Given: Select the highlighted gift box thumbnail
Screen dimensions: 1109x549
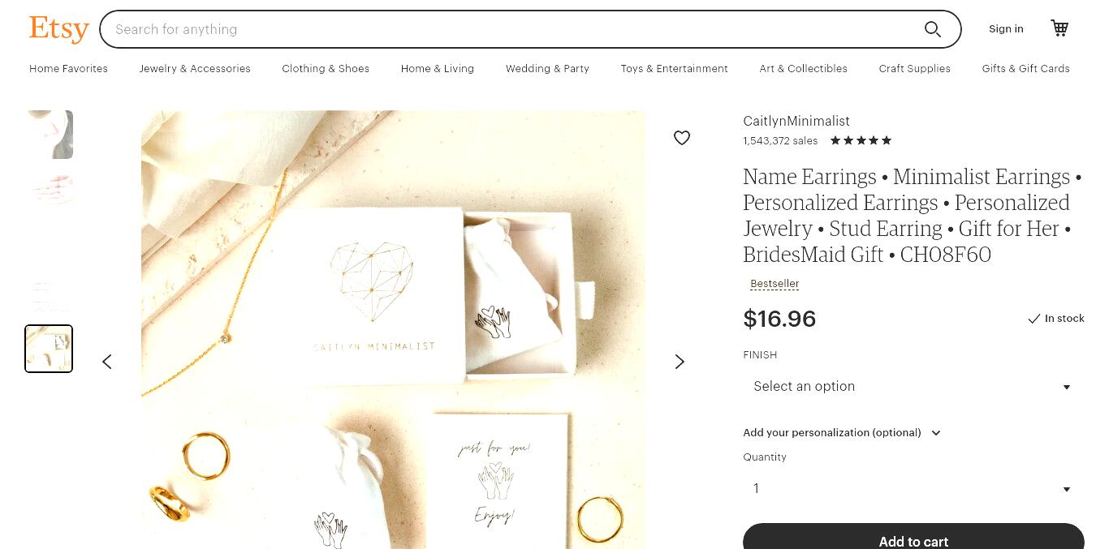Looking at the screenshot, I should 49,349.
